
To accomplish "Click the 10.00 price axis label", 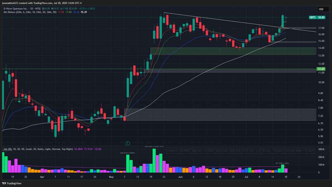I will (321, 82).
